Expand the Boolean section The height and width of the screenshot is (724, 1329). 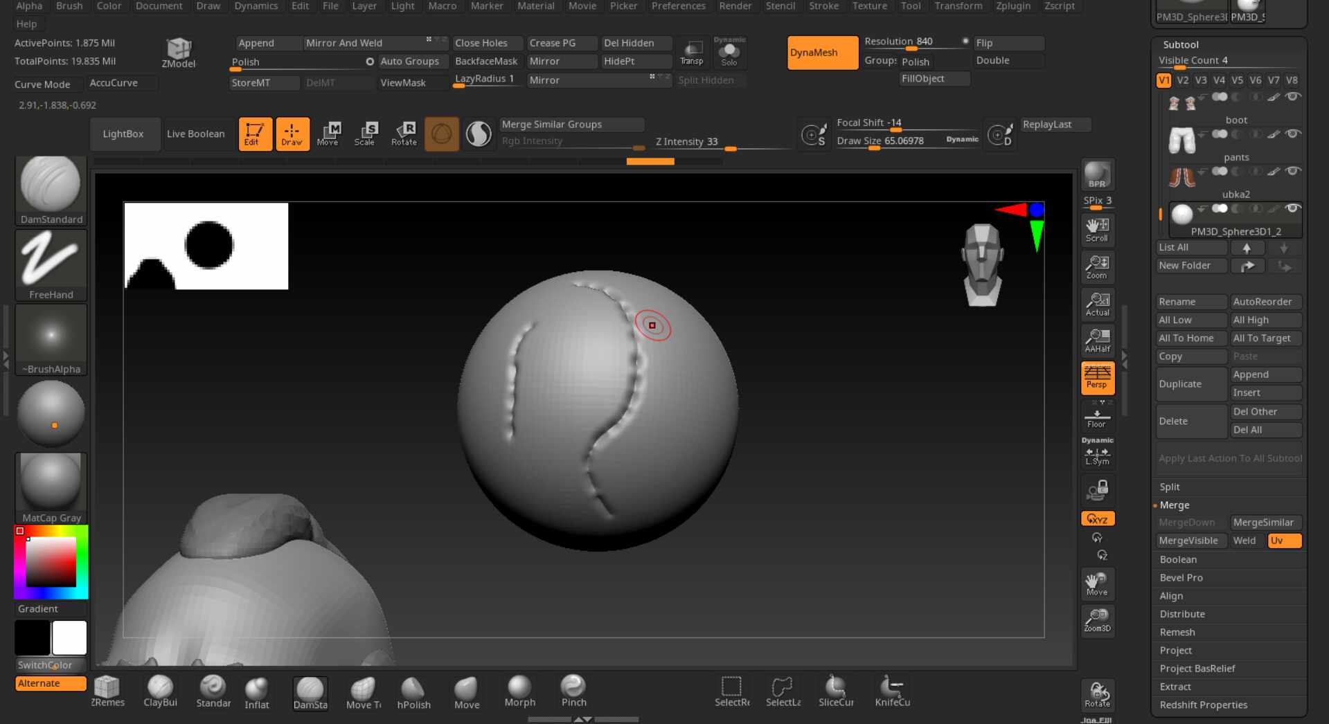pos(1178,559)
